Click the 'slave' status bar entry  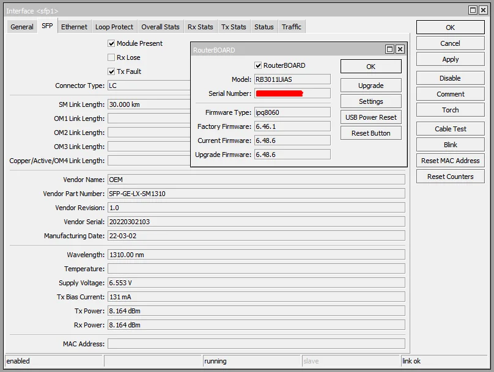click(x=350, y=361)
